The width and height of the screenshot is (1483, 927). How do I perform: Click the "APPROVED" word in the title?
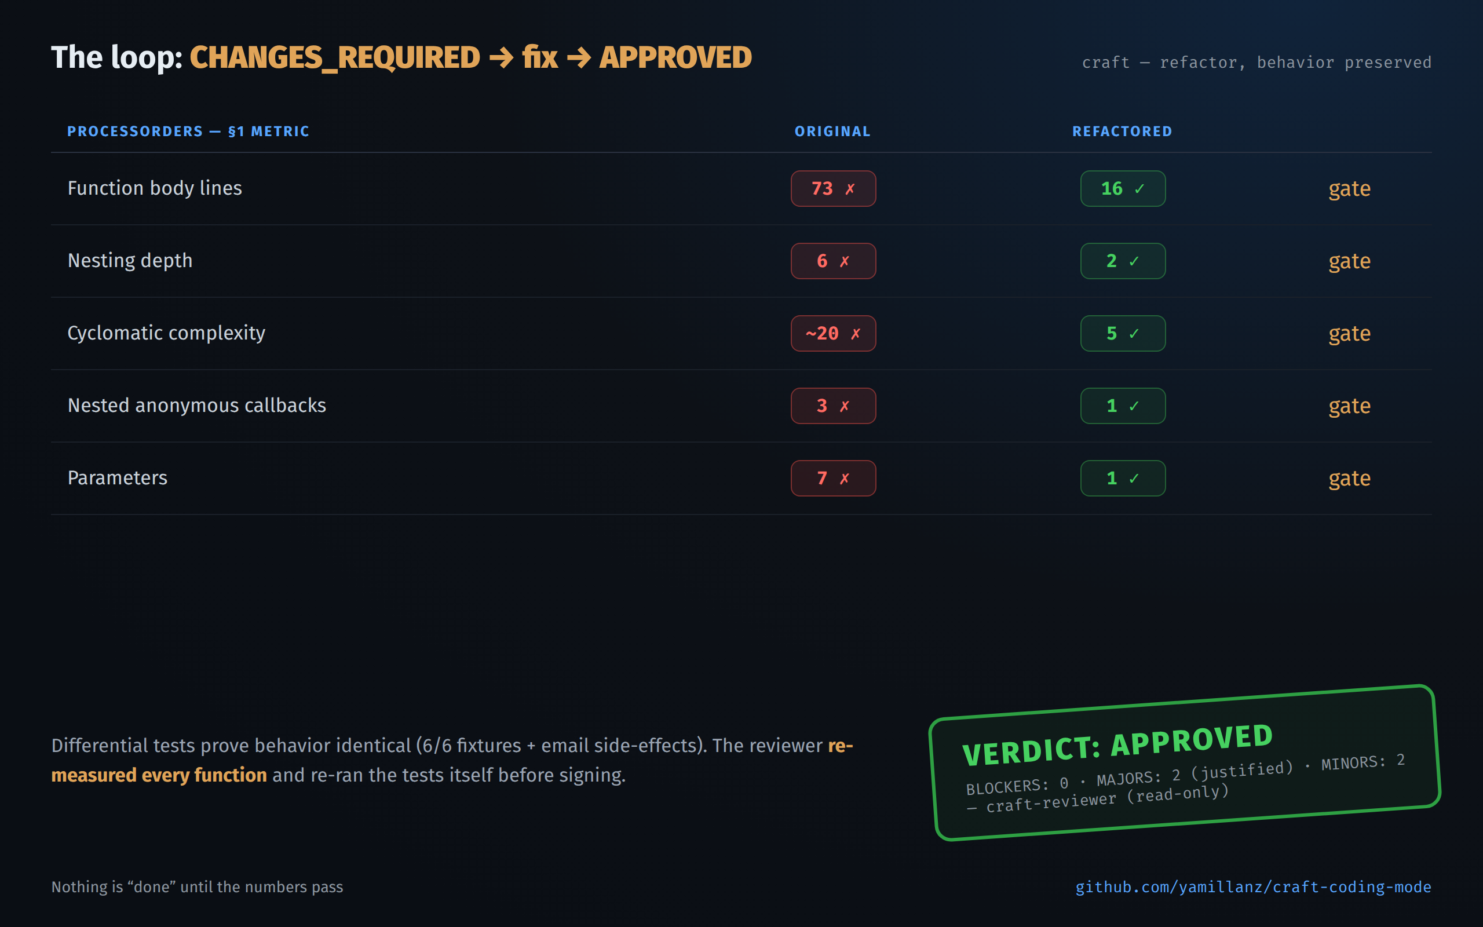click(x=675, y=57)
